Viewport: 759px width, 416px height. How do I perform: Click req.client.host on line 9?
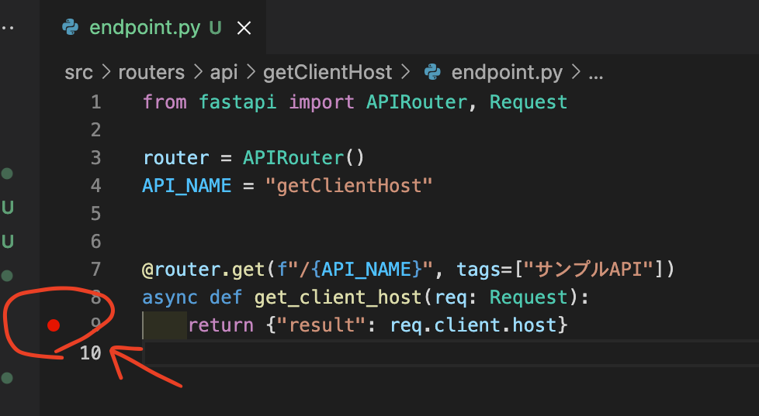point(473,325)
